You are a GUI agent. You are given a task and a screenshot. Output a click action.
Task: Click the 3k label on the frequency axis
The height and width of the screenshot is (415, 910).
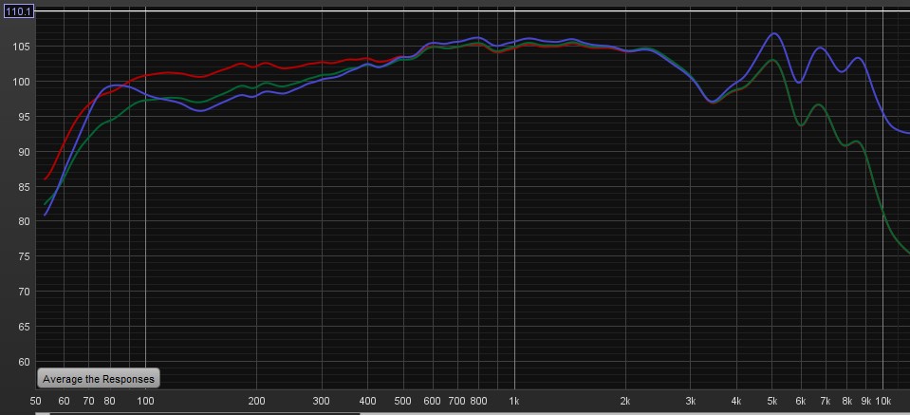(690, 401)
